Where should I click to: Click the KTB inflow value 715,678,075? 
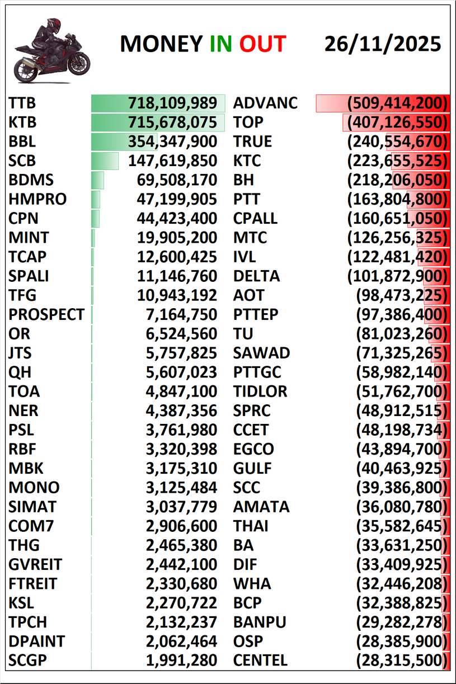(x=172, y=122)
